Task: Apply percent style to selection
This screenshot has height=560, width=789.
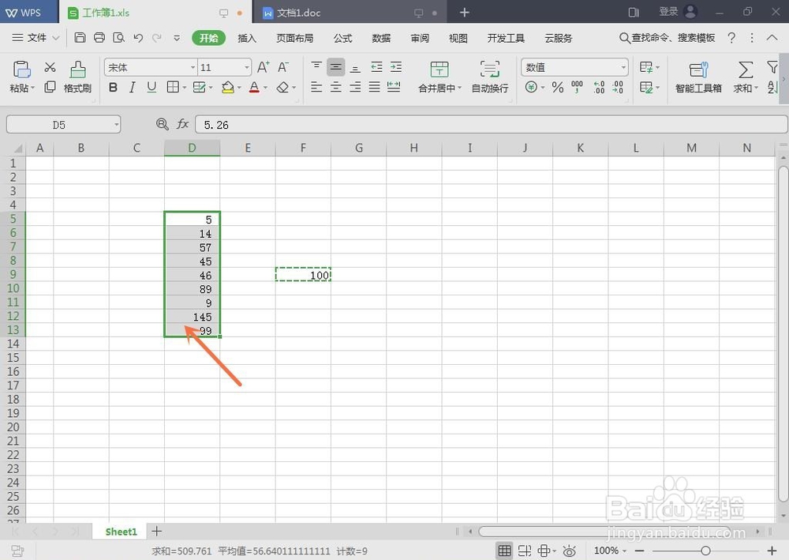Action: tap(557, 88)
